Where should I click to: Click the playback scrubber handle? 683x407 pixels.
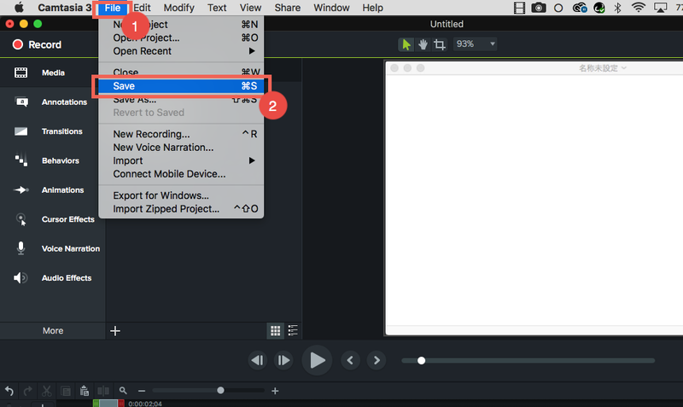pyautogui.click(x=421, y=361)
